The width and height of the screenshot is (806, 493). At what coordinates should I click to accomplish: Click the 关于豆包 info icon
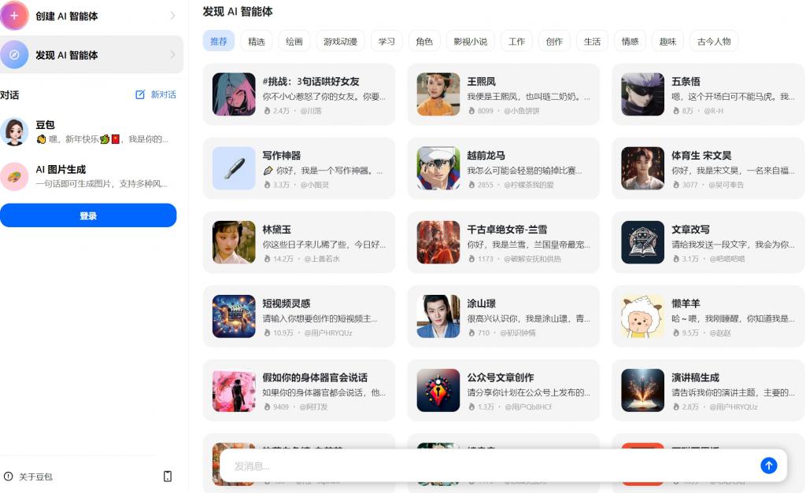[8, 476]
